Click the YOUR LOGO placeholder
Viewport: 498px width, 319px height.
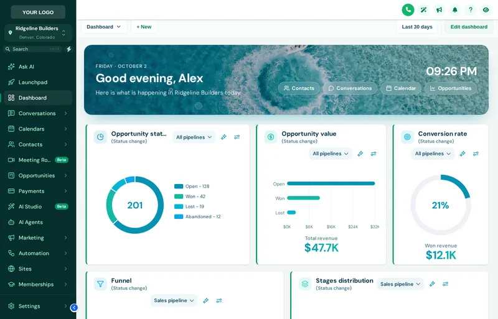pyautogui.click(x=38, y=12)
